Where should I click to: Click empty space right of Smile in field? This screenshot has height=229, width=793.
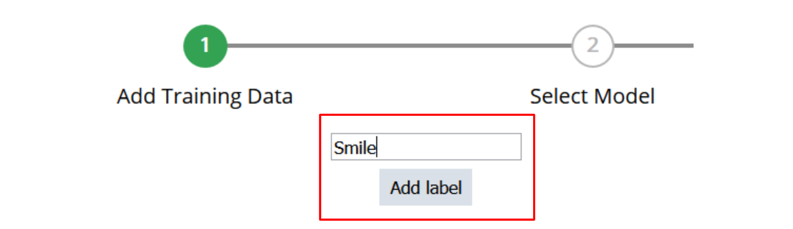448,147
